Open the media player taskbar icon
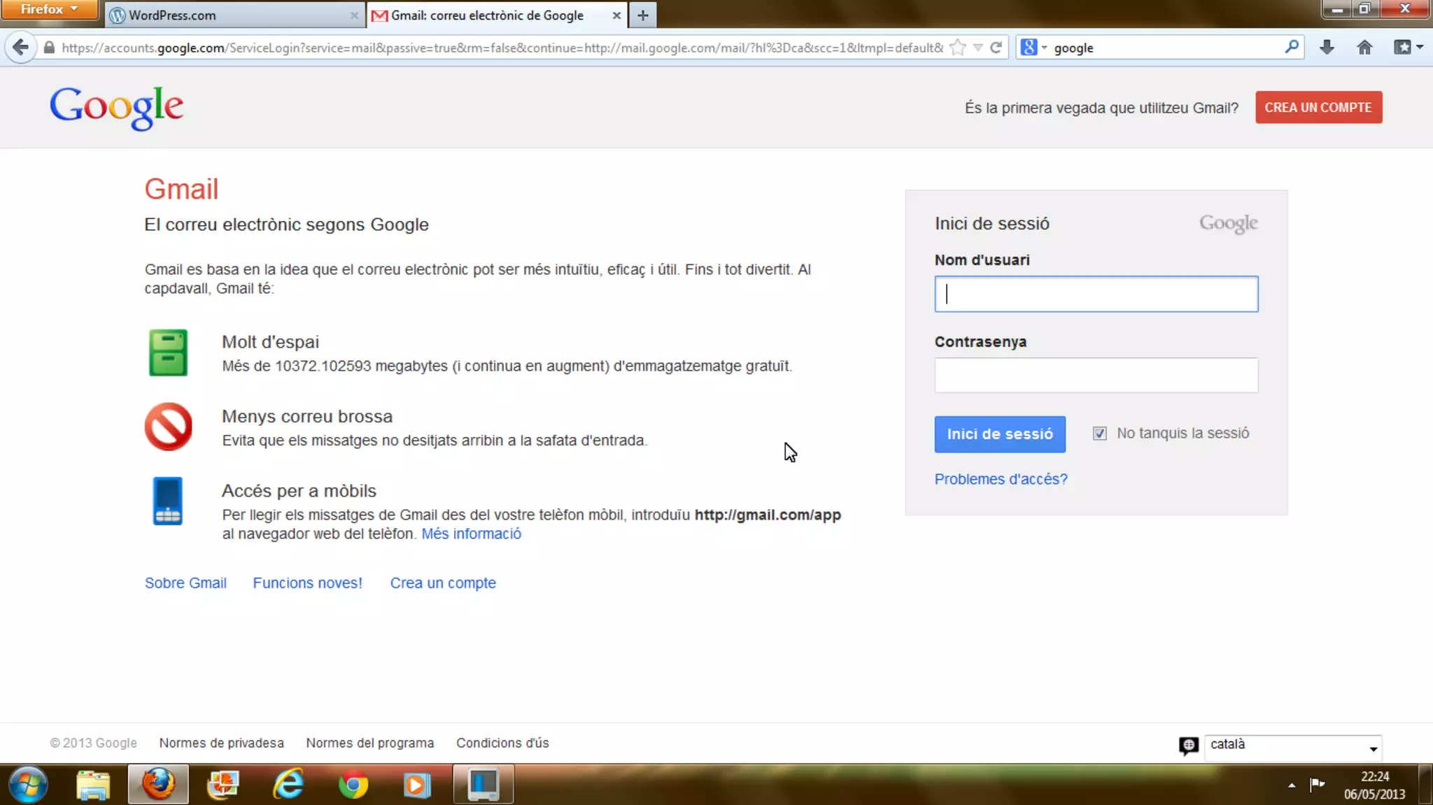 [417, 785]
